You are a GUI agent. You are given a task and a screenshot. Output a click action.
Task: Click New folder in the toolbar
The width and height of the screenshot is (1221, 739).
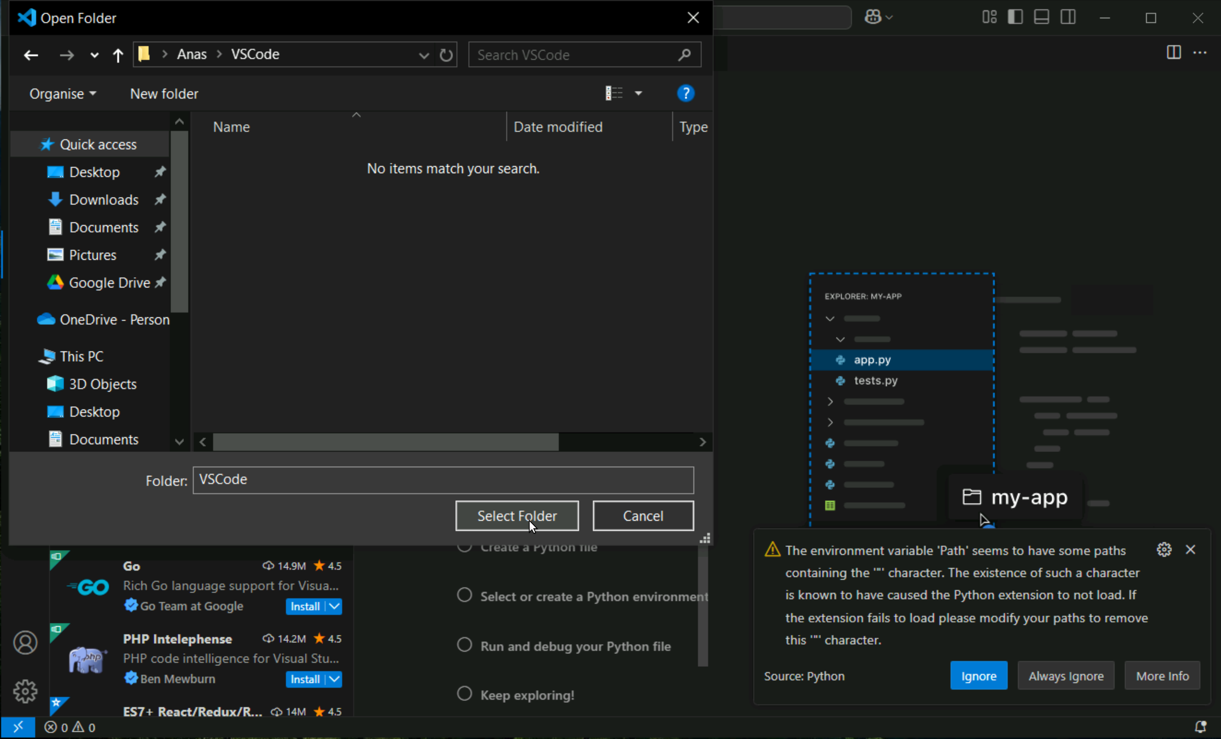click(164, 94)
